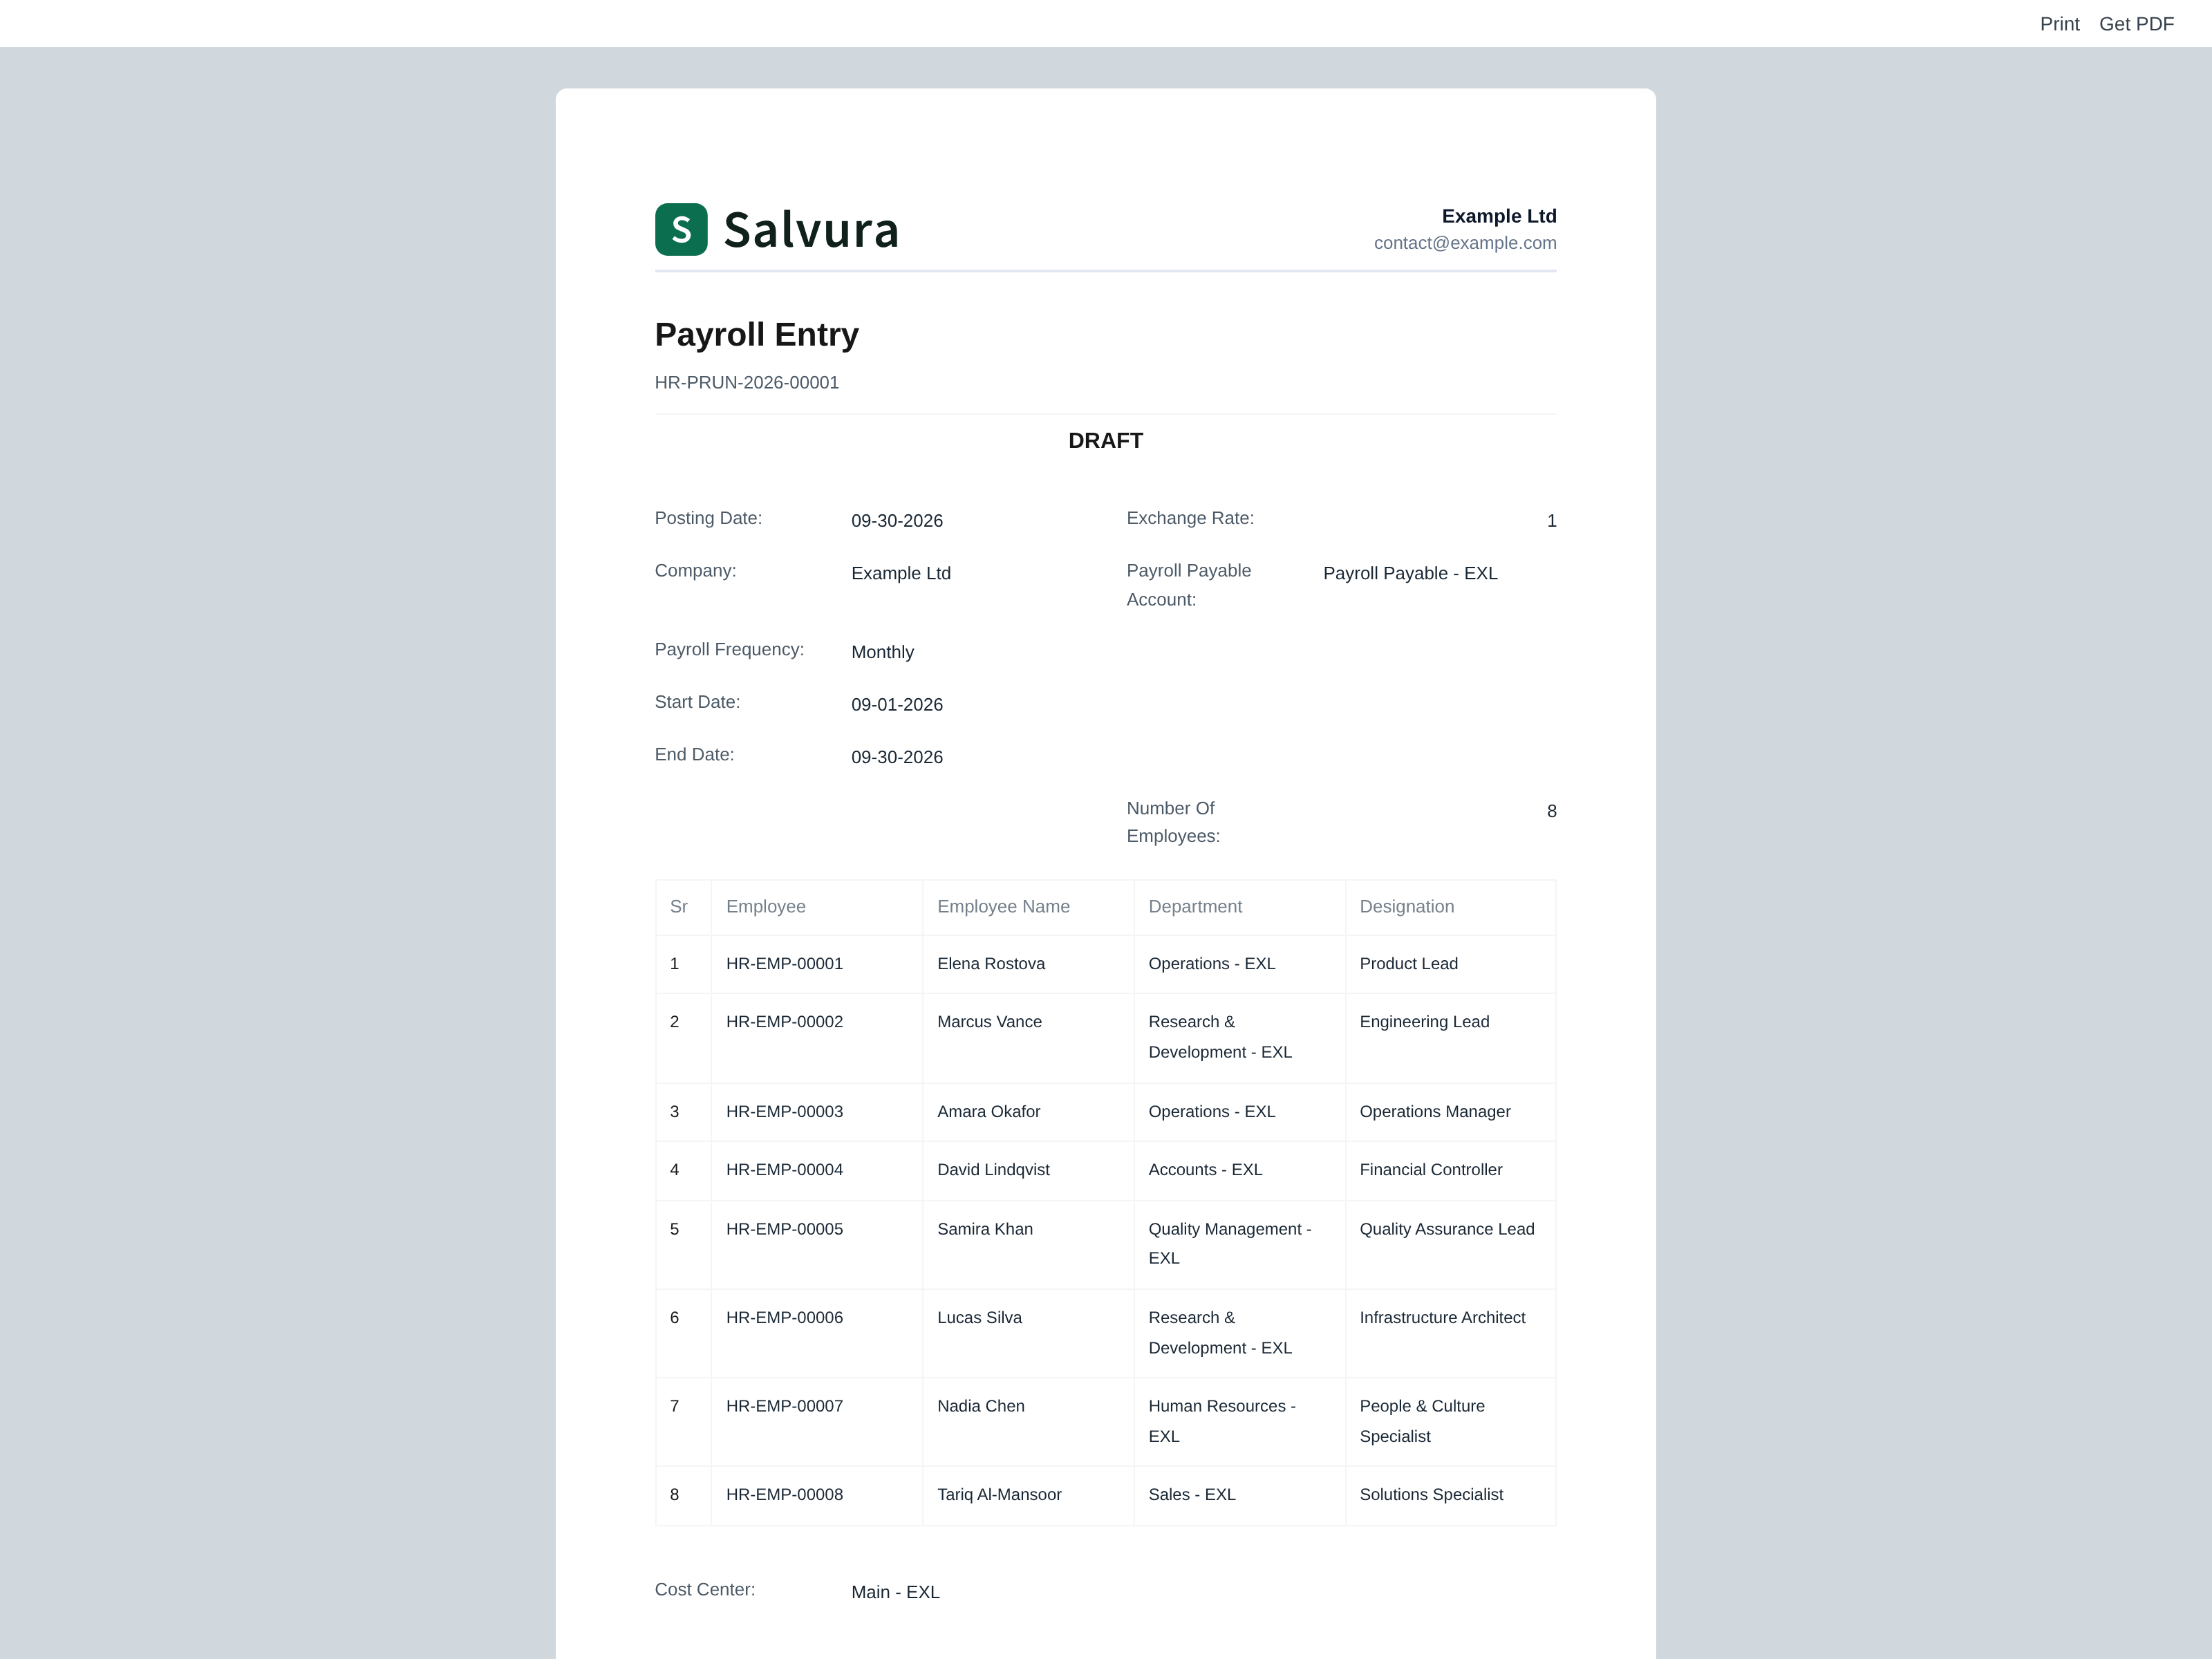Click the name Elena Rostova
2212x1659 pixels.
pyautogui.click(x=990, y=964)
